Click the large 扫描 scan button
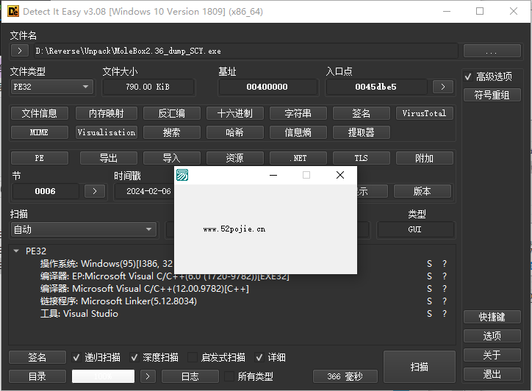532x391 pixels. [420, 367]
